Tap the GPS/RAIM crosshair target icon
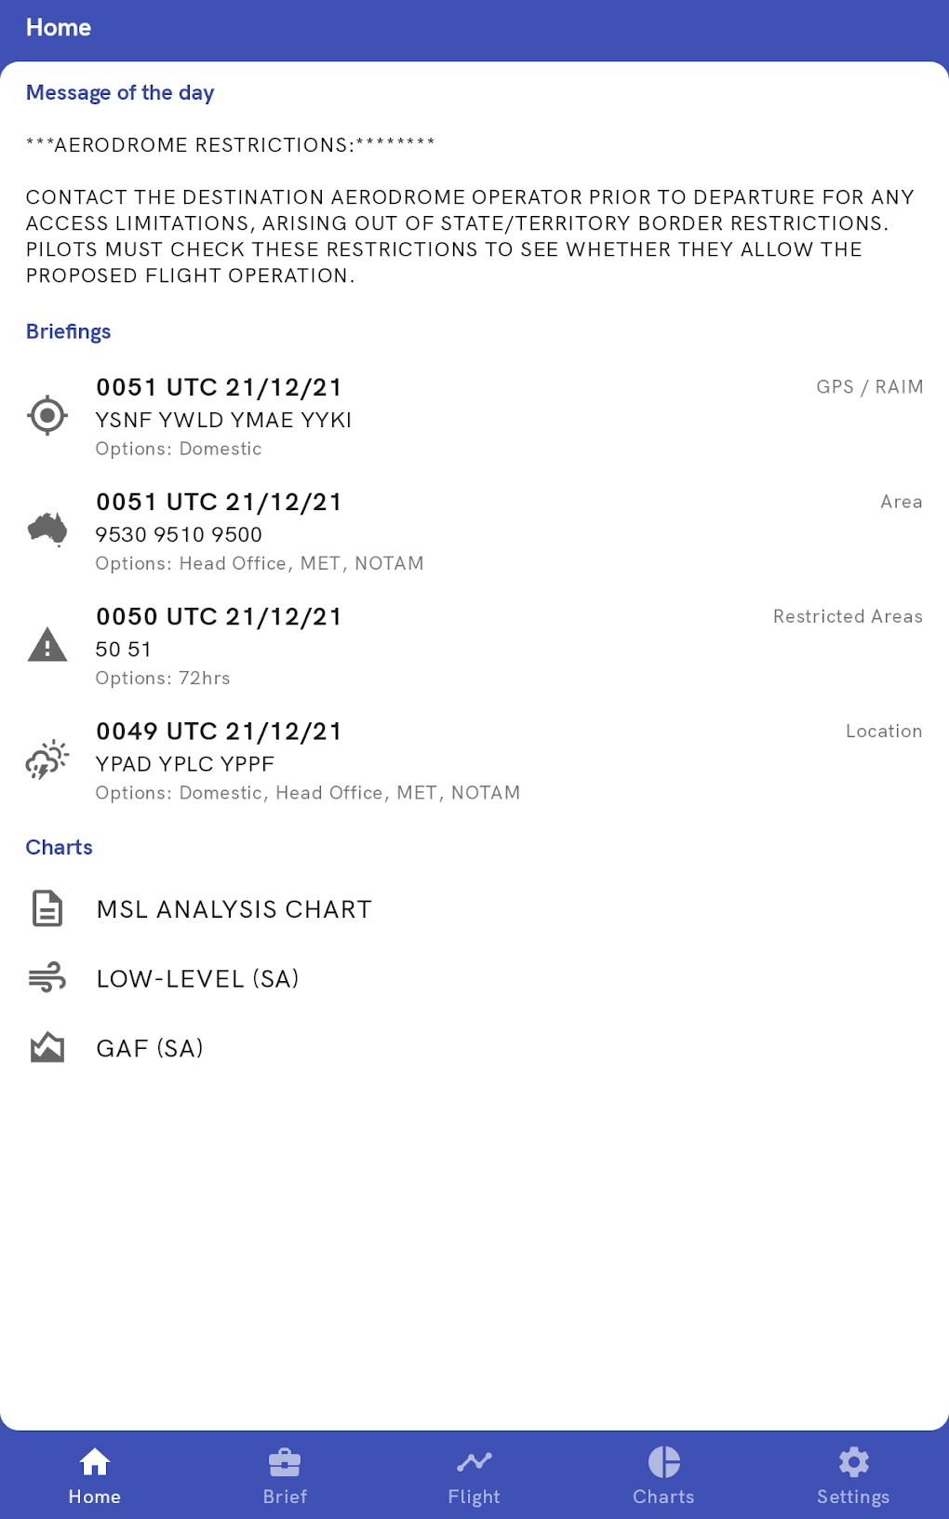 coord(47,415)
